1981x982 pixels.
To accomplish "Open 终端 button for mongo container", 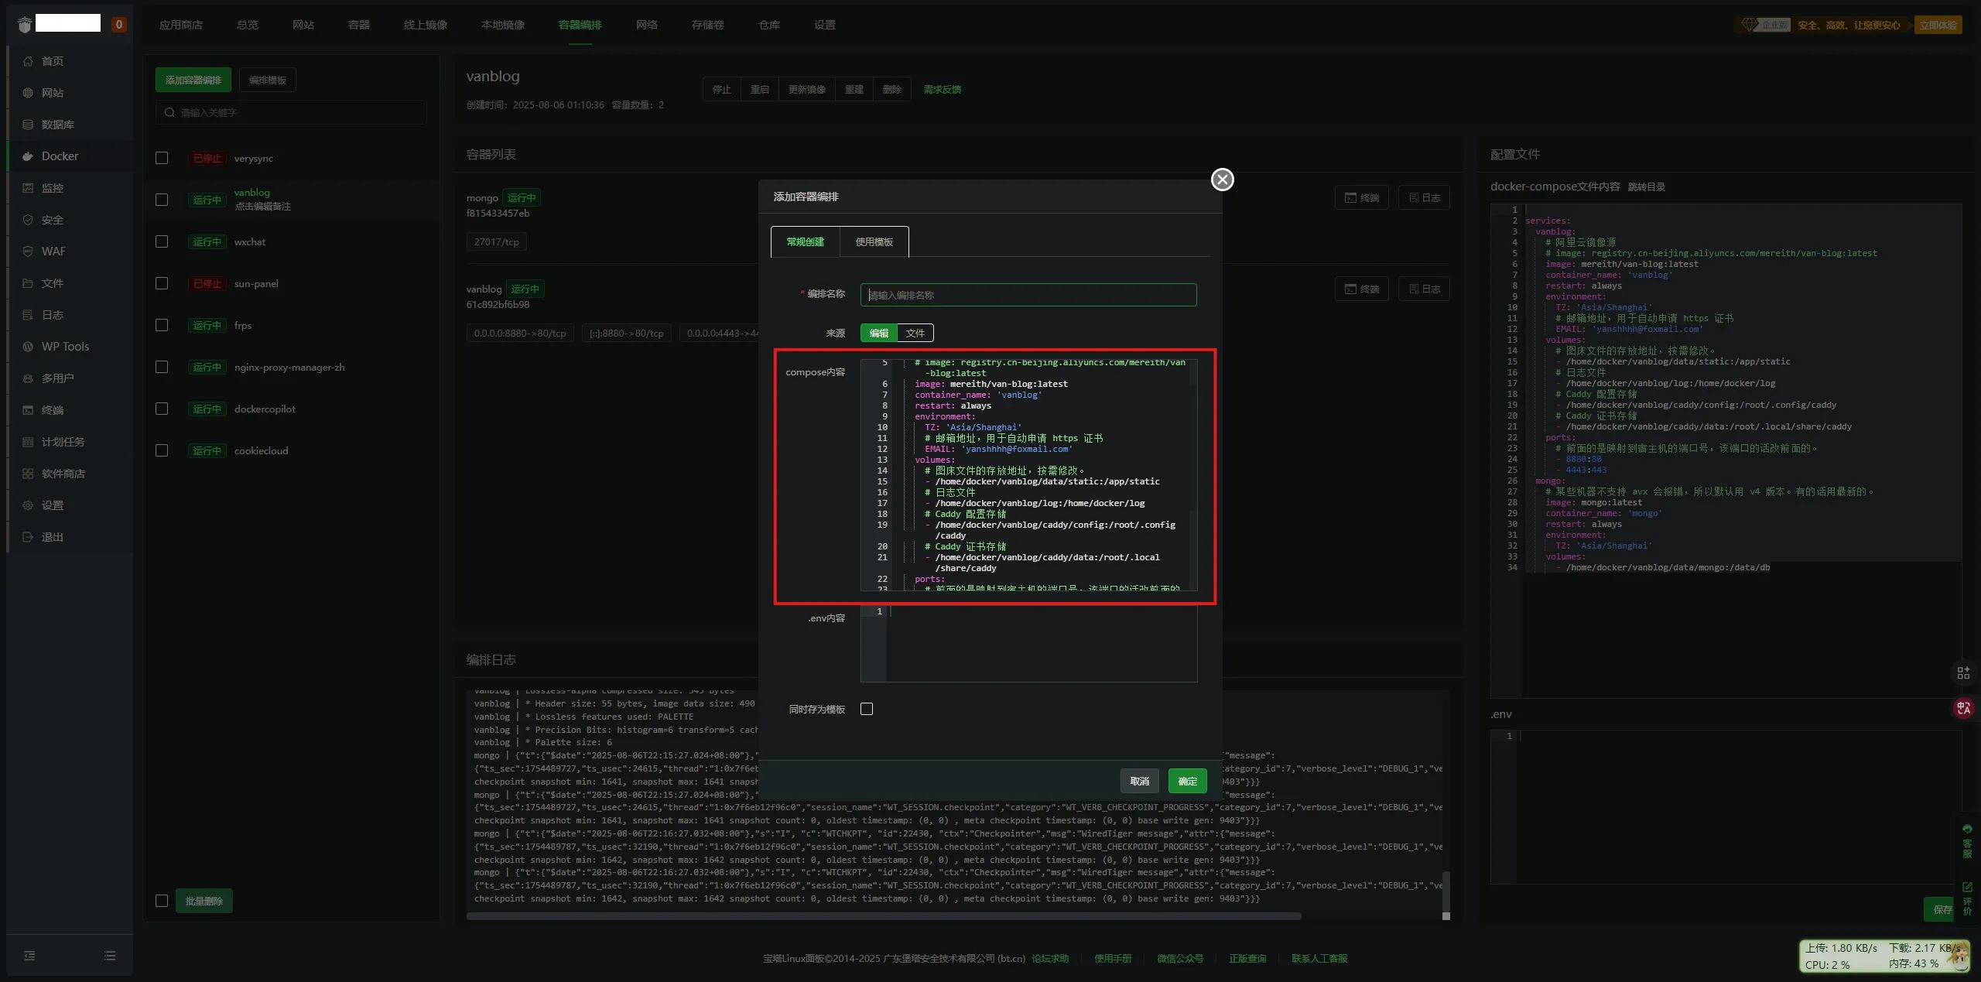I will click(1362, 197).
